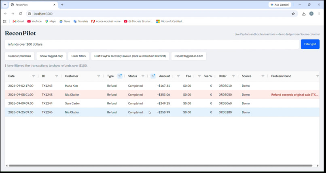Viewport: 326px width, 173px height.
Task: Click the scrollbar left arrow of the grid
Action: pos(6,166)
